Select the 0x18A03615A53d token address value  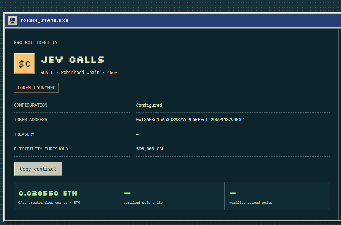pyautogui.click(x=190, y=120)
